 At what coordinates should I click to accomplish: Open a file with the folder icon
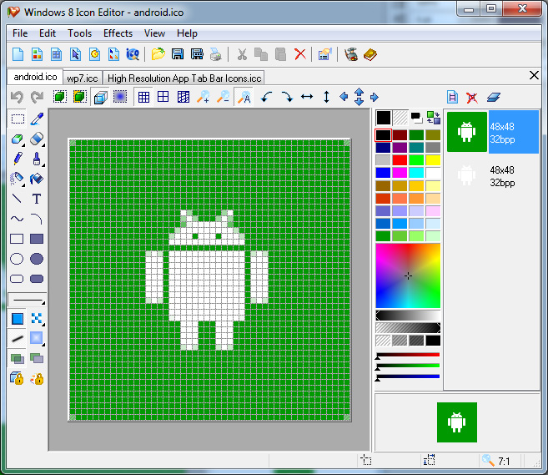[x=158, y=54]
